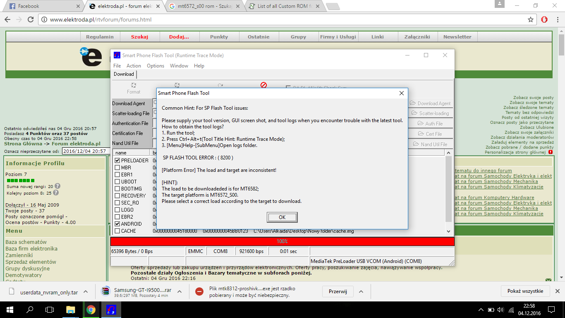Image resolution: width=565 pixels, height=318 pixels.
Task: Open Windows taskbar search
Action: pos(30,309)
